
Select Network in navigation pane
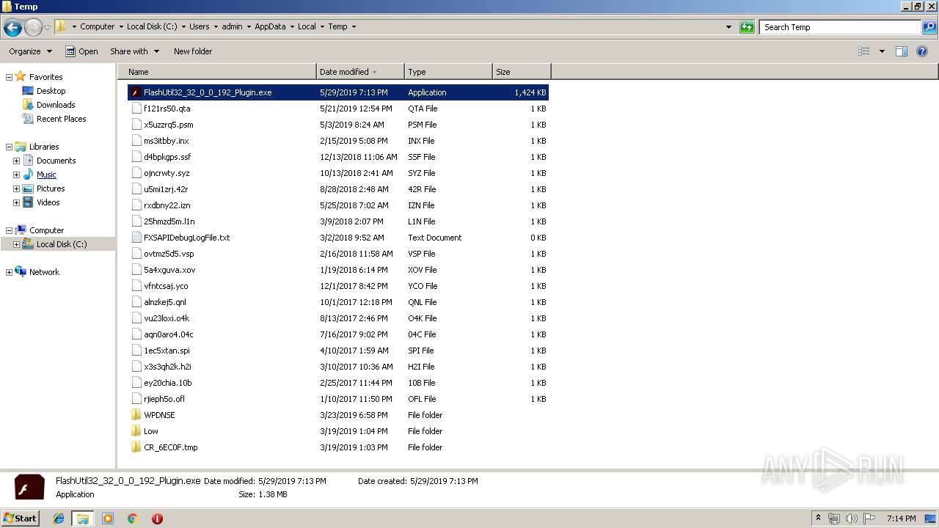[x=44, y=272]
